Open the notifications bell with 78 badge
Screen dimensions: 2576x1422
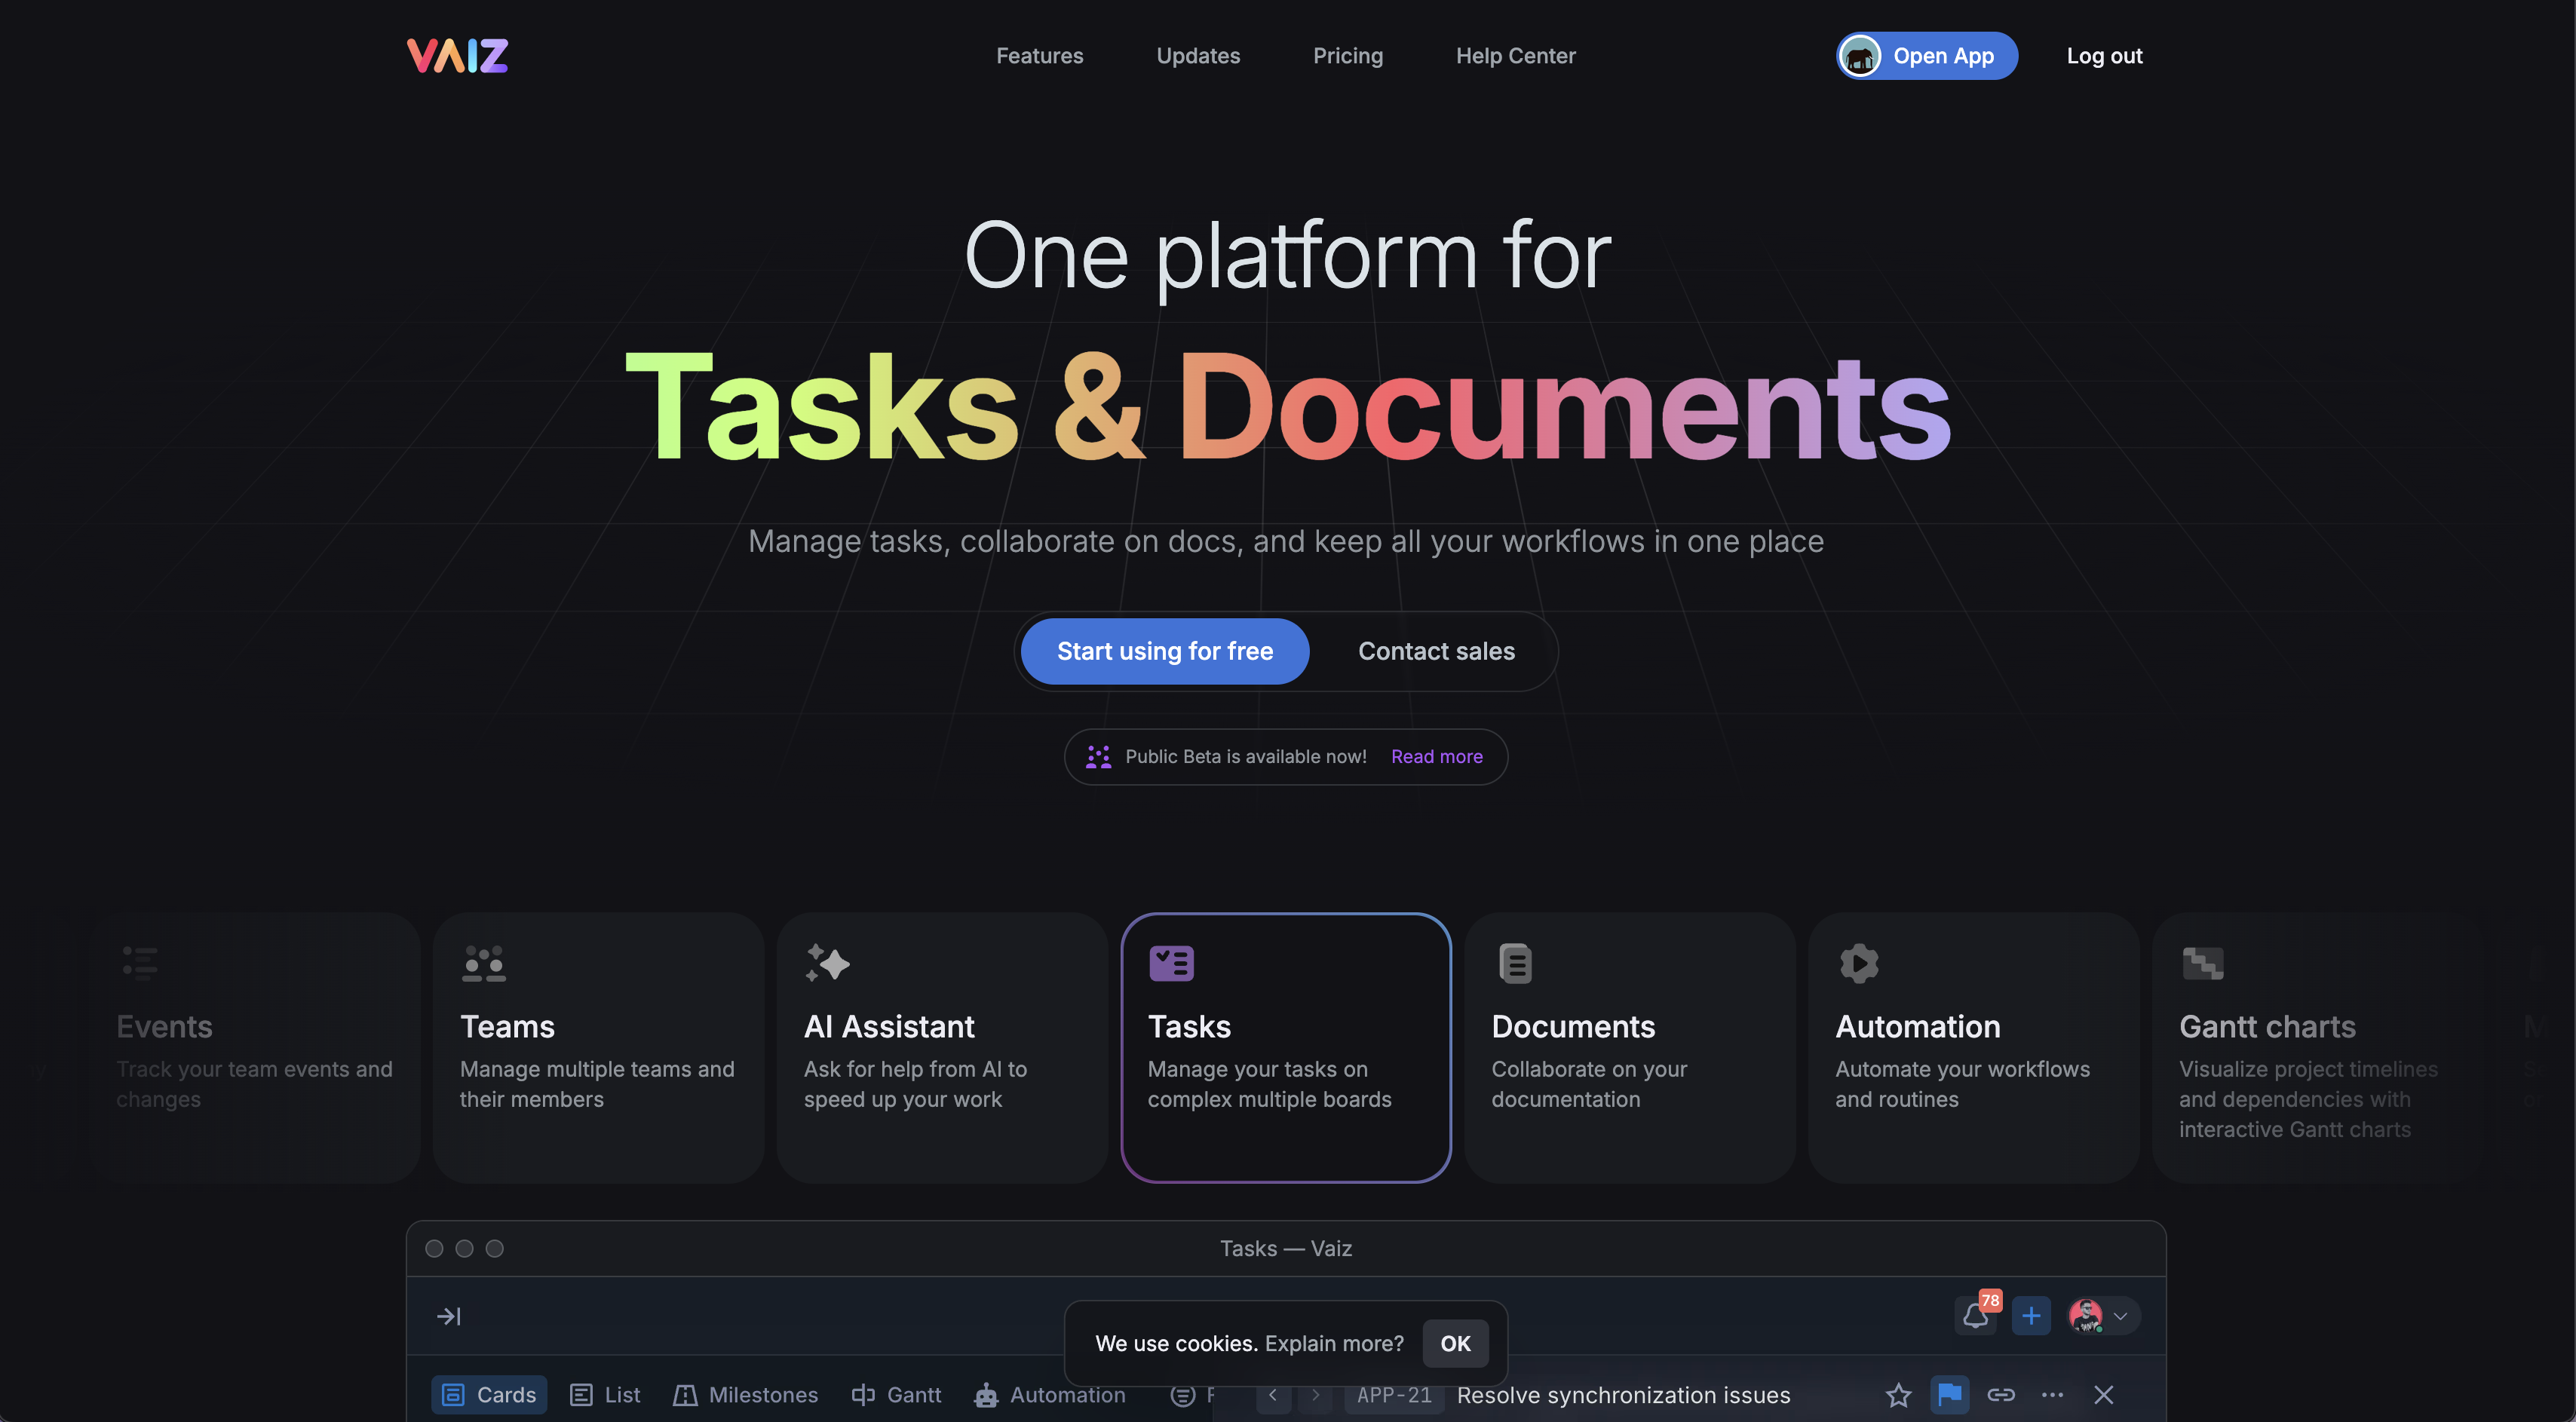pos(1975,1316)
